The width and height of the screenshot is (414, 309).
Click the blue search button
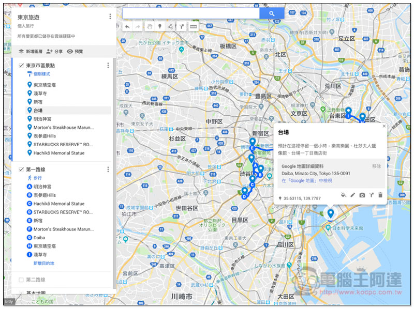(272, 13)
